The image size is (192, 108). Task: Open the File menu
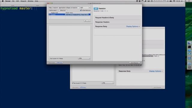(13, 1)
